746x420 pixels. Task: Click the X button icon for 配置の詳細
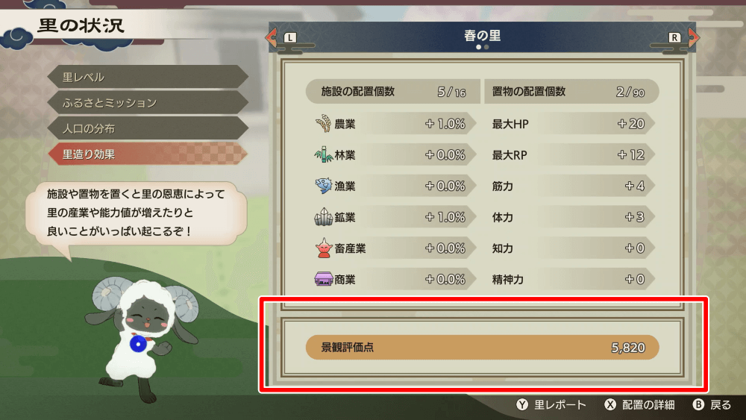610,404
